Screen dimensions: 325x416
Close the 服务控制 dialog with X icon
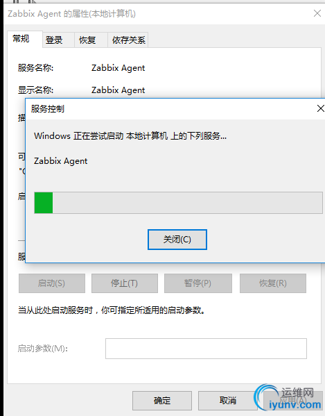(321, 108)
